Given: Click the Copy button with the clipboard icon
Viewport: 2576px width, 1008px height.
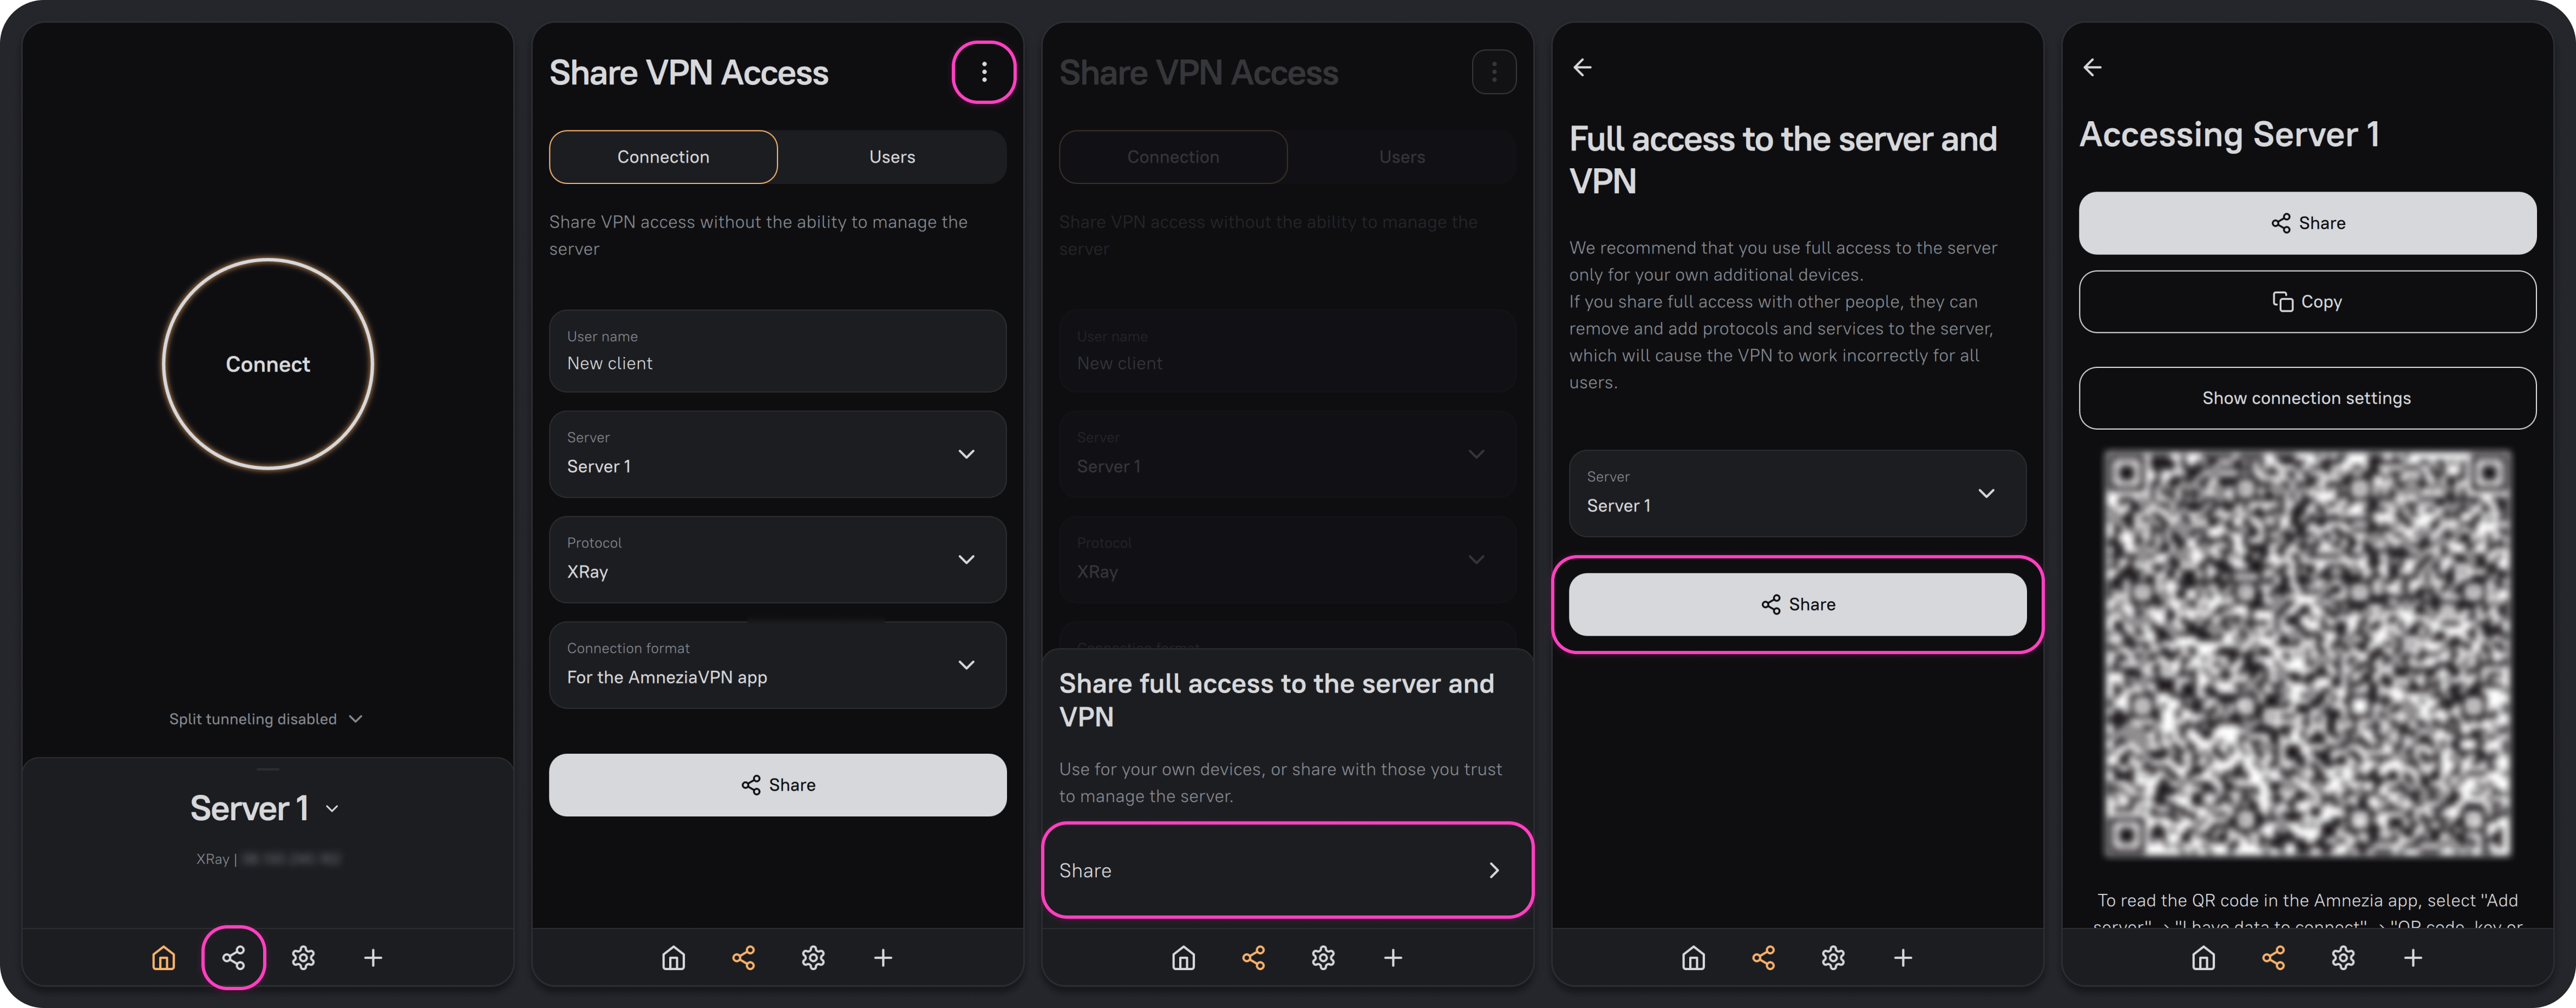Looking at the screenshot, I should [2307, 302].
